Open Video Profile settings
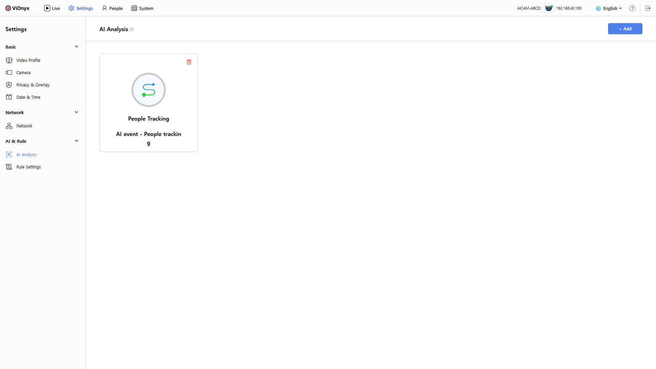Image resolution: width=656 pixels, height=369 pixels. tap(28, 60)
